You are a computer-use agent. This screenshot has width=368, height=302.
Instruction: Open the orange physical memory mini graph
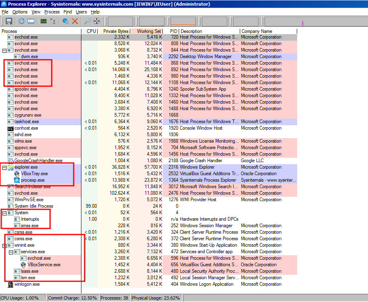point(183,22)
